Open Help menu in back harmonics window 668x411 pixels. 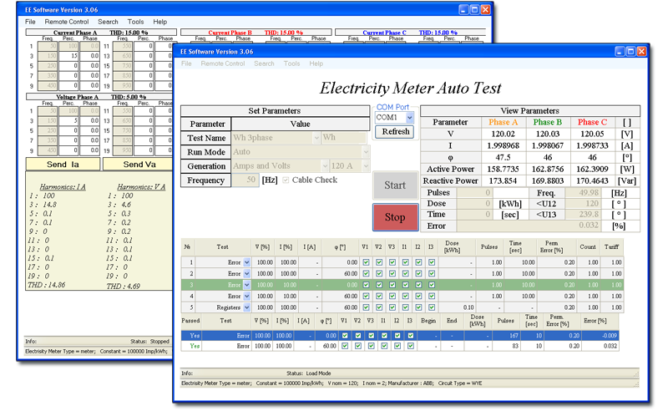(x=159, y=22)
